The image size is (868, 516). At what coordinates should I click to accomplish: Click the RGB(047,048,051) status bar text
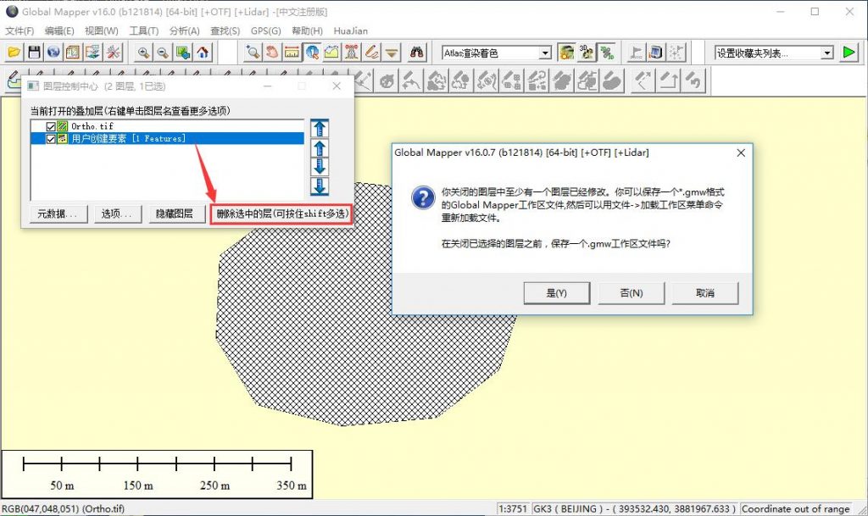coord(63,509)
